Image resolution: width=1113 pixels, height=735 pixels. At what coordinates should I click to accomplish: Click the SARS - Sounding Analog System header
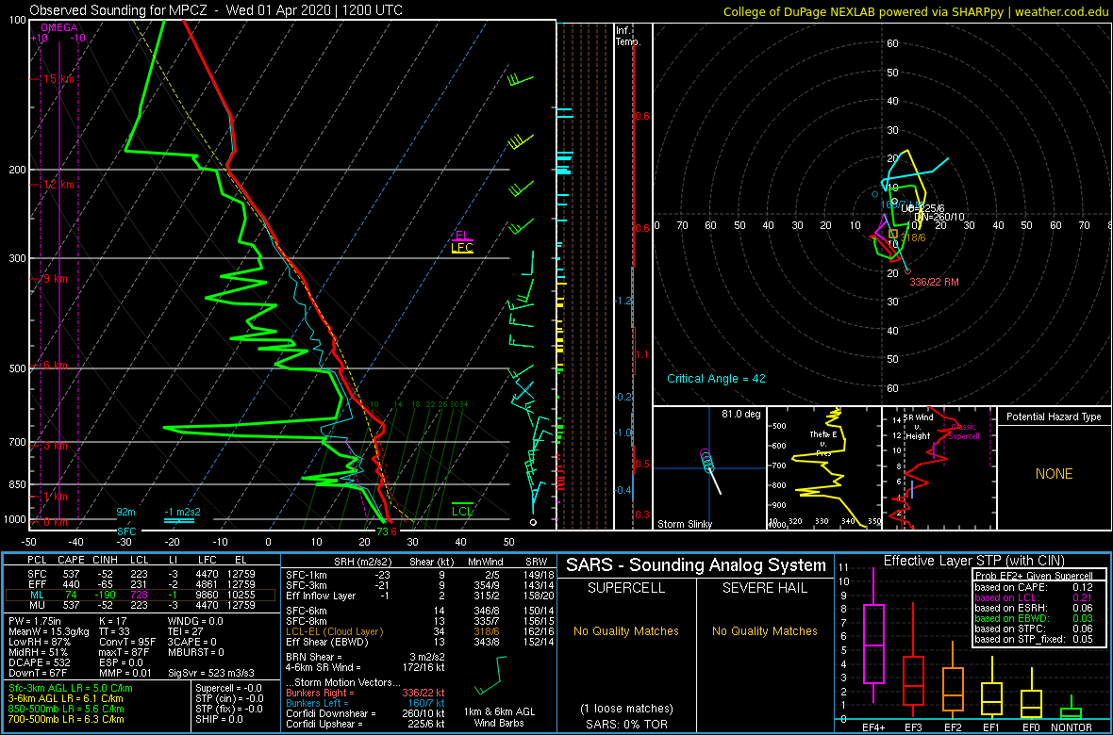[x=696, y=565]
